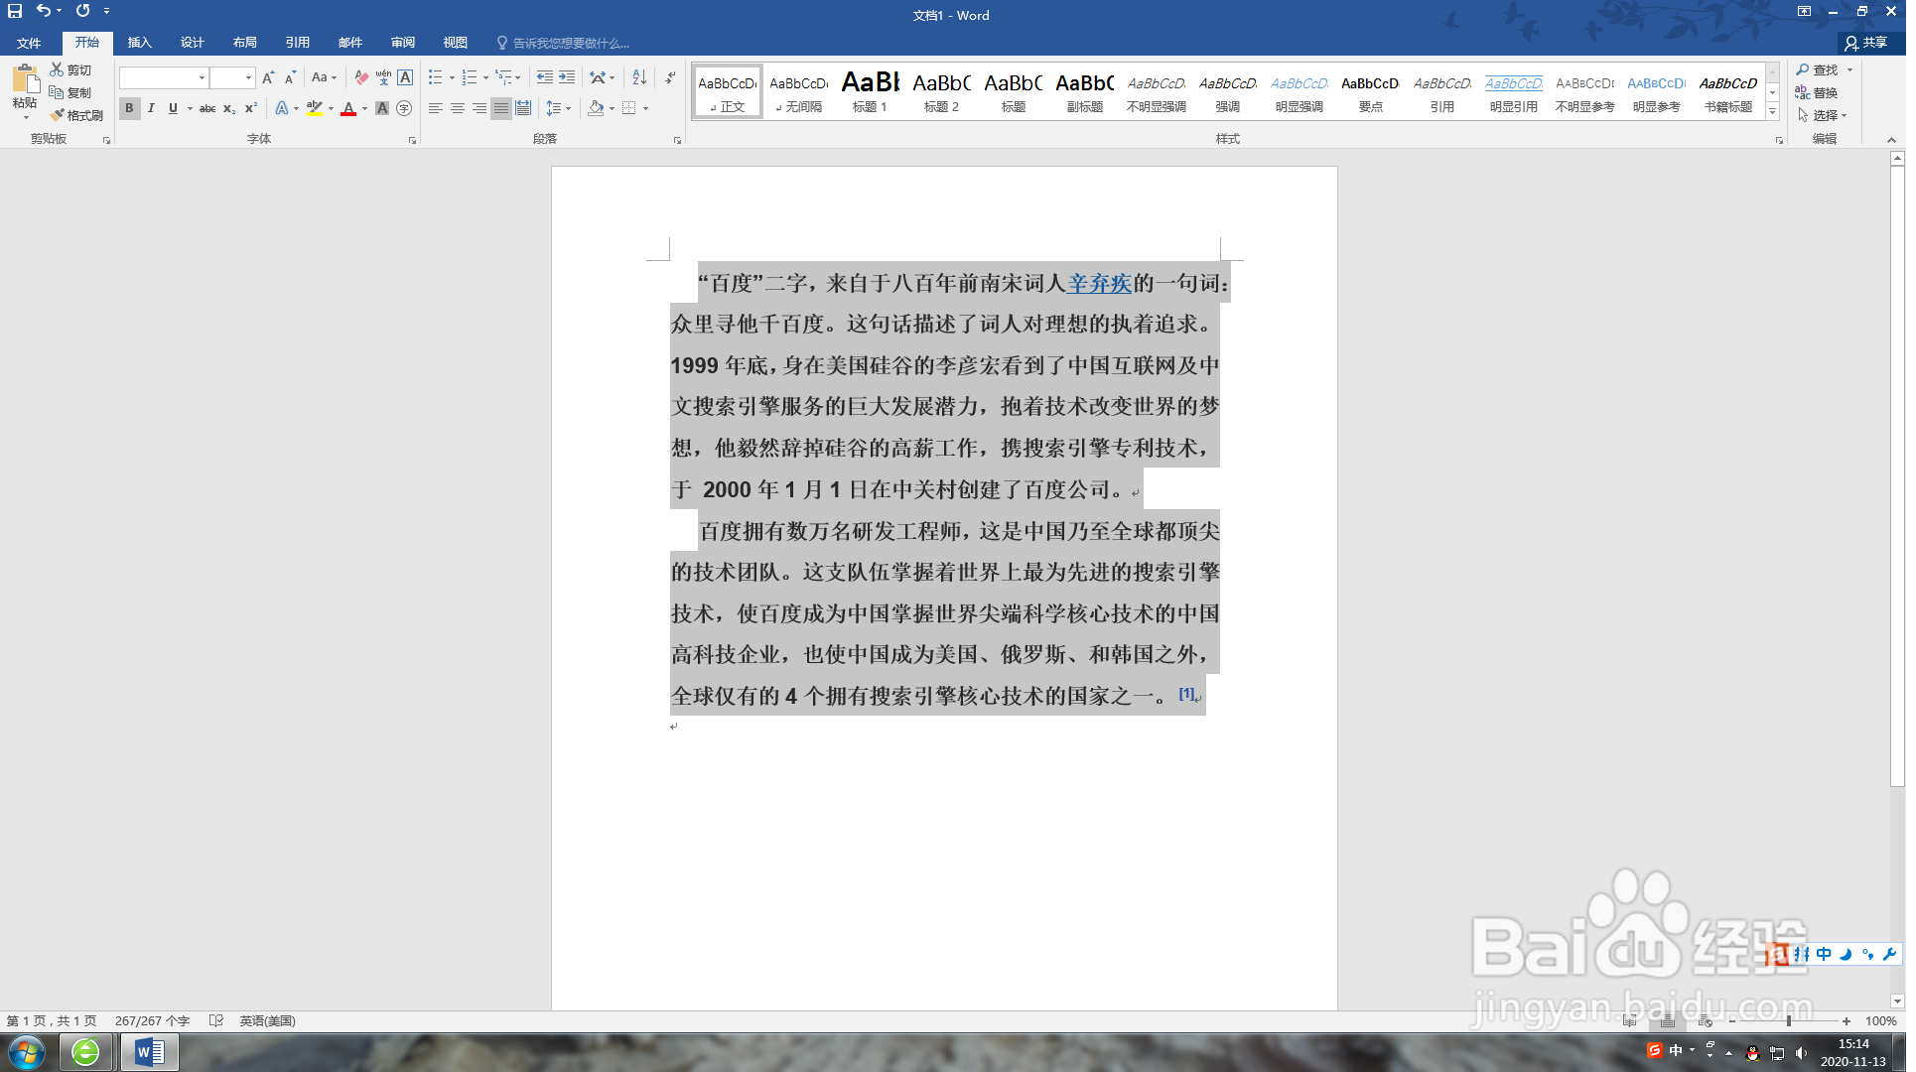The width and height of the screenshot is (1916, 1072).
Task: Click text highlight color yellow swatch
Action: coord(315,108)
